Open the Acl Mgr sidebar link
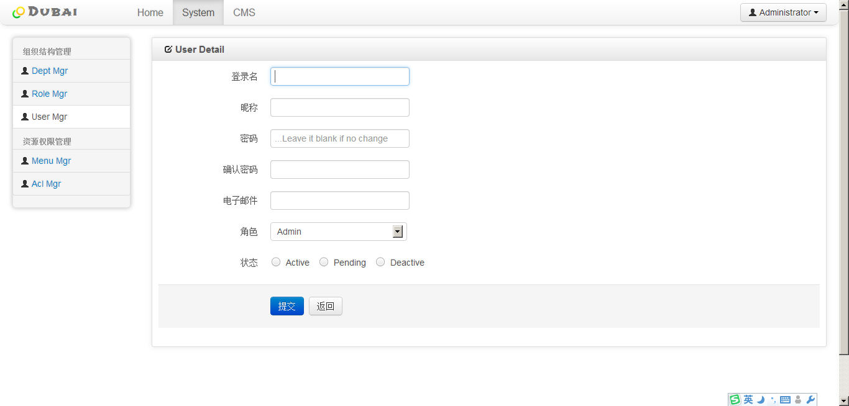 point(46,184)
